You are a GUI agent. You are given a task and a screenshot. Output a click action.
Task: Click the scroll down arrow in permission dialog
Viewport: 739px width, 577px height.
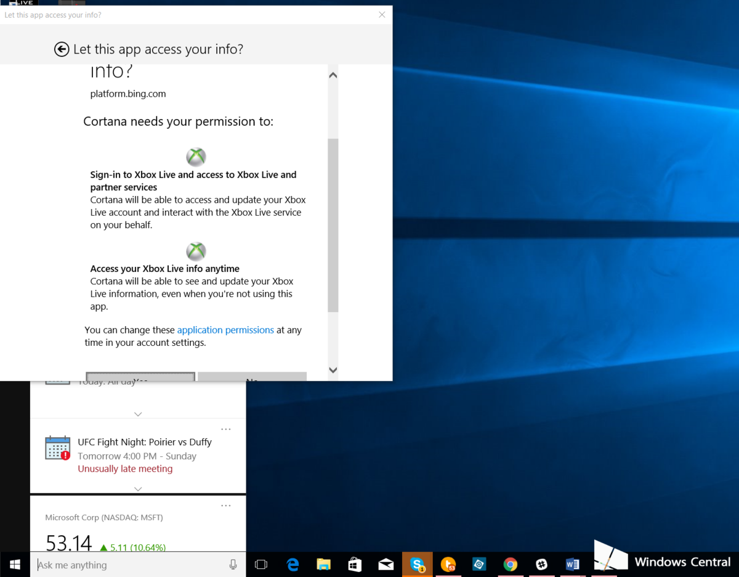[x=333, y=370]
